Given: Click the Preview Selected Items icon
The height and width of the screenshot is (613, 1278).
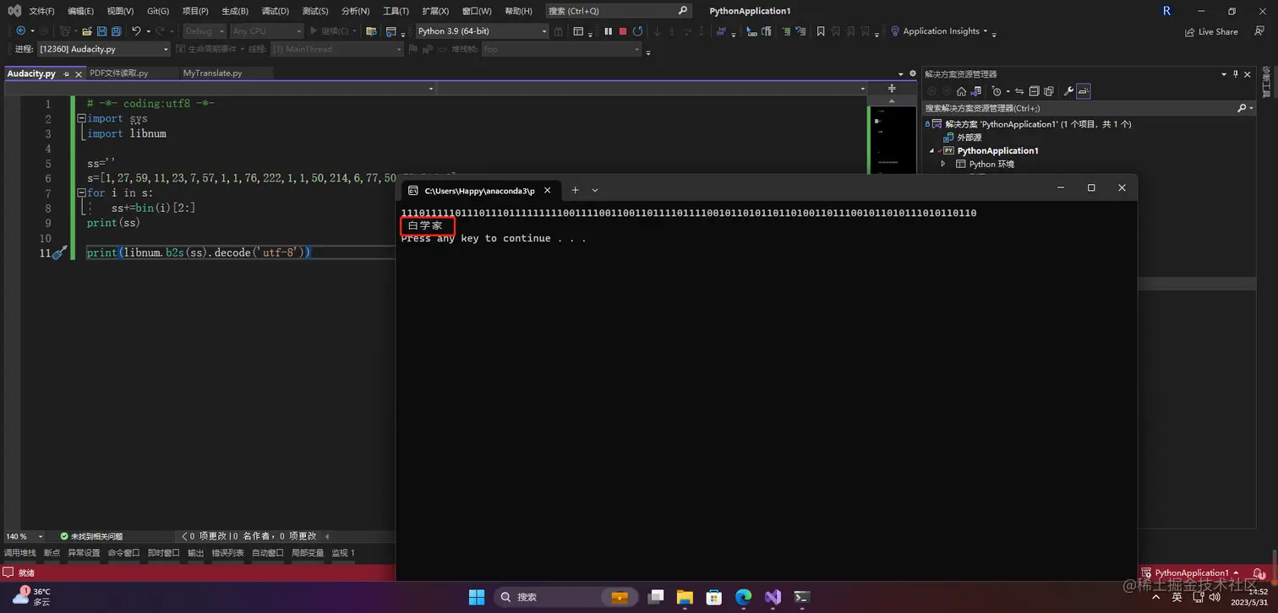Looking at the screenshot, I should (x=1084, y=91).
